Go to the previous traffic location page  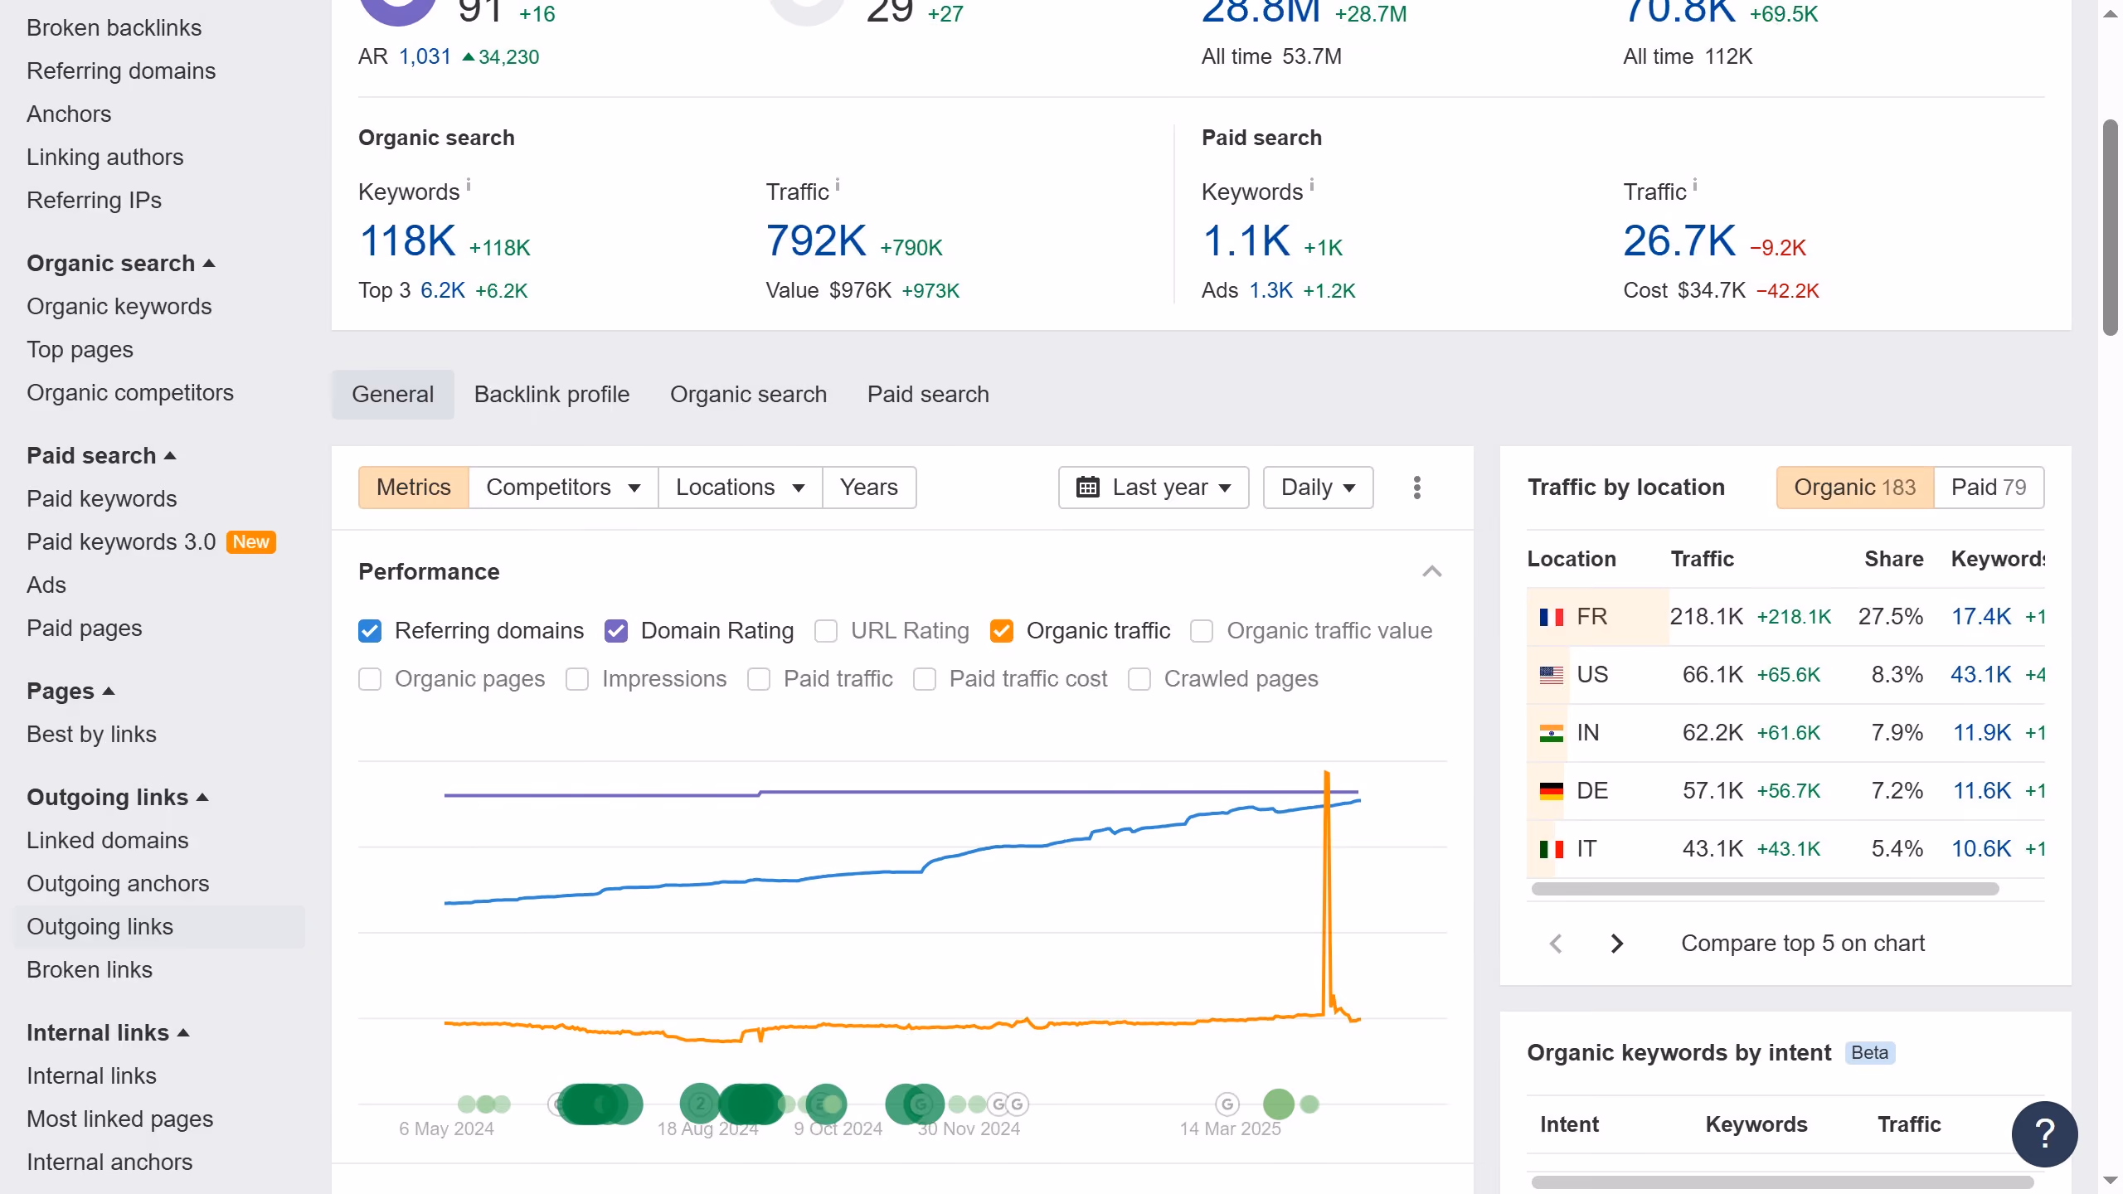(1556, 944)
